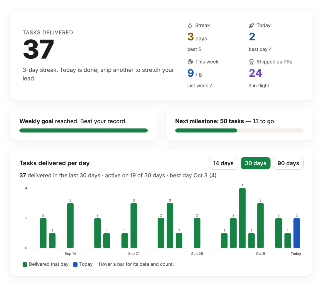The width and height of the screenshot is (323, 284).
Task: Click the flame icon beside Streak
Action: click(x=190, y=26)
